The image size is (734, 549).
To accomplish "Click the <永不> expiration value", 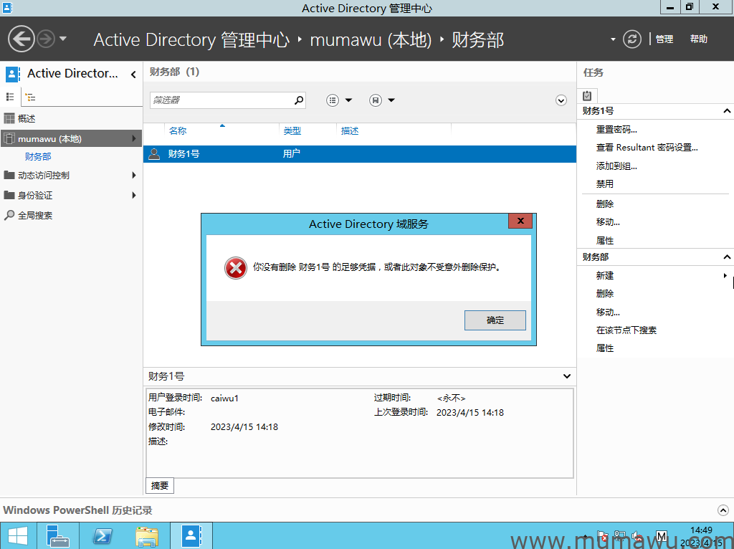I will click(x=452, y=398).
